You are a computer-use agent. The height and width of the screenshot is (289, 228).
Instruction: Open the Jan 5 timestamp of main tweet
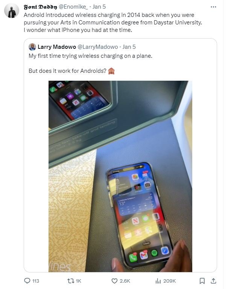click(x=99, y=7)
